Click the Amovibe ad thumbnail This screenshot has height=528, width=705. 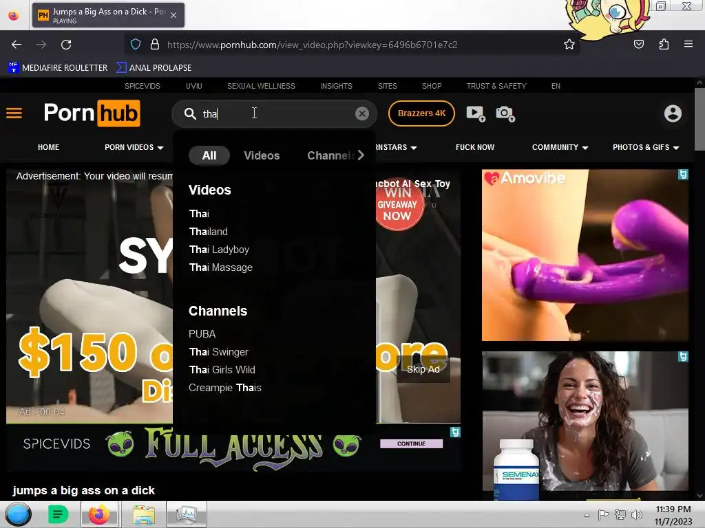coord(585,255)
